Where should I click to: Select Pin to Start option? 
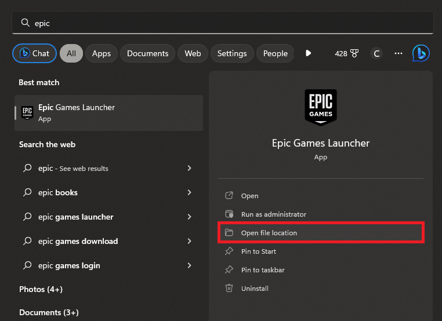[258, 251]
